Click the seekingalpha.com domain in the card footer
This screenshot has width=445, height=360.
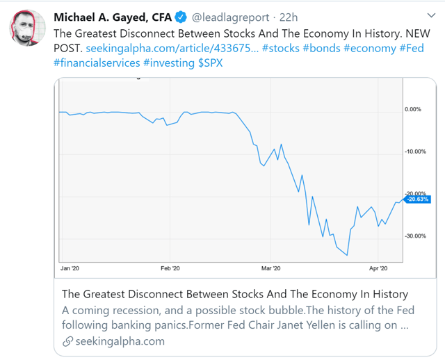point(118,341)
